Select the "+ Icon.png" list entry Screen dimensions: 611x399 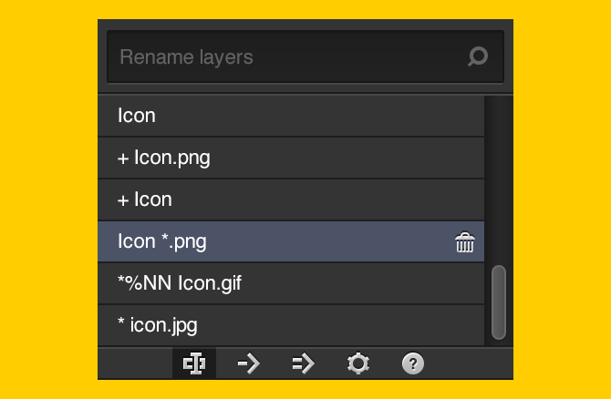point(164,158)
